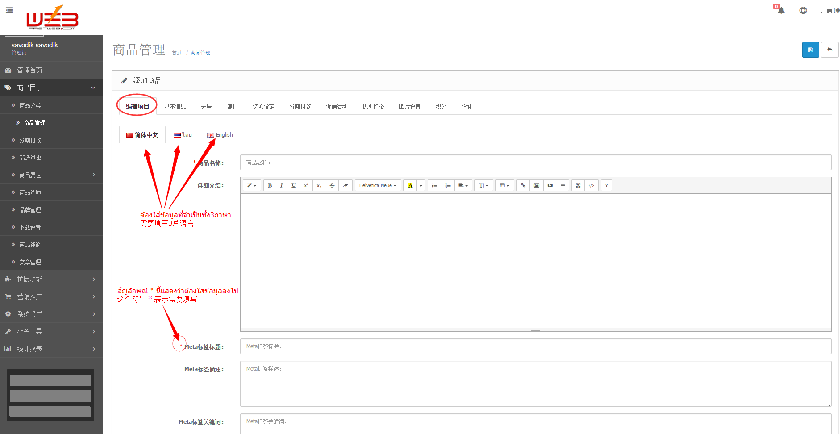Select the 设计 tab
This screenshot has width=840, height=434.
coord(467,106)
